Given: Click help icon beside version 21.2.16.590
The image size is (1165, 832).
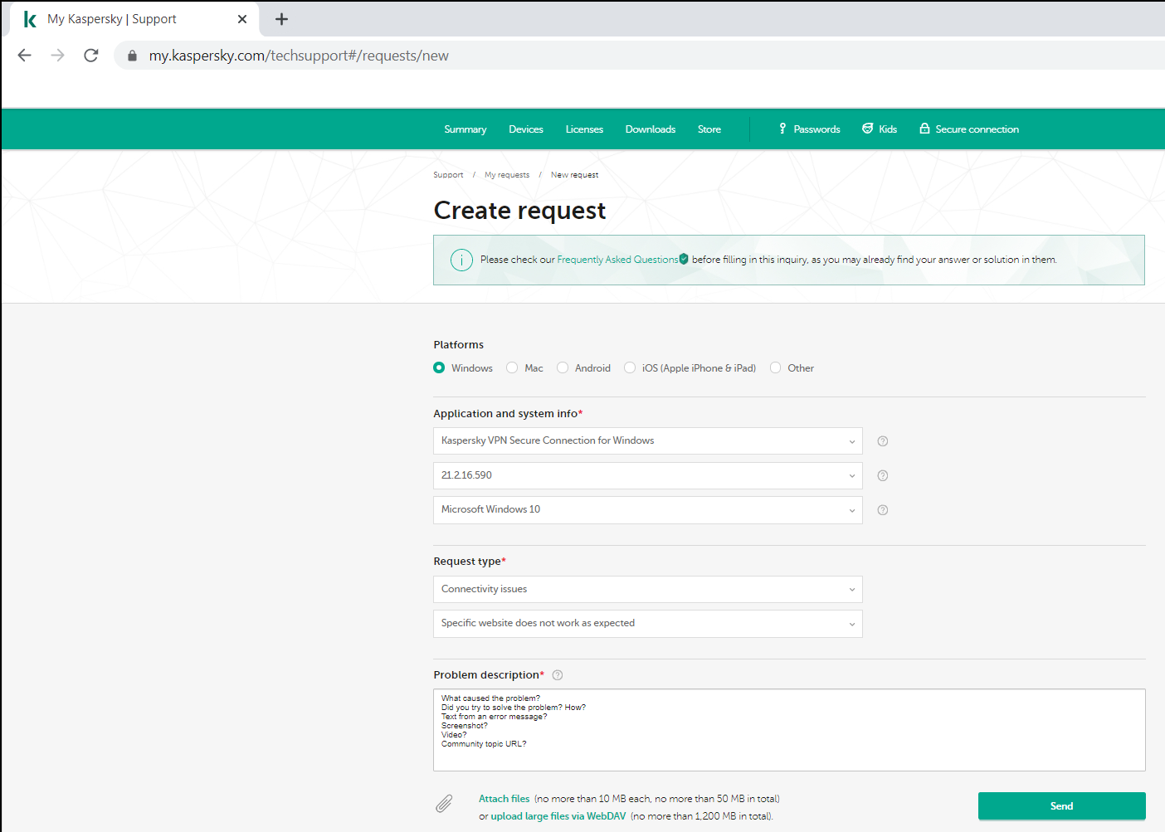Looking at the screenshot, I should 883,476.
